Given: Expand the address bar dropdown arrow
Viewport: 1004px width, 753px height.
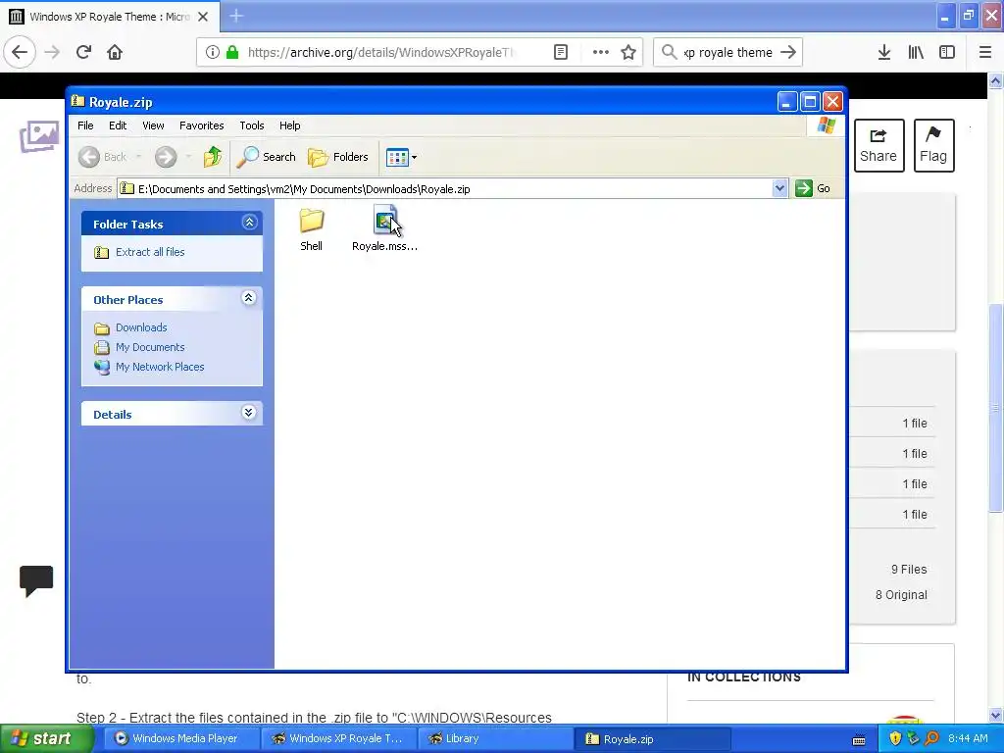Looking at the screenshot, I should click(x=779, y=189).
